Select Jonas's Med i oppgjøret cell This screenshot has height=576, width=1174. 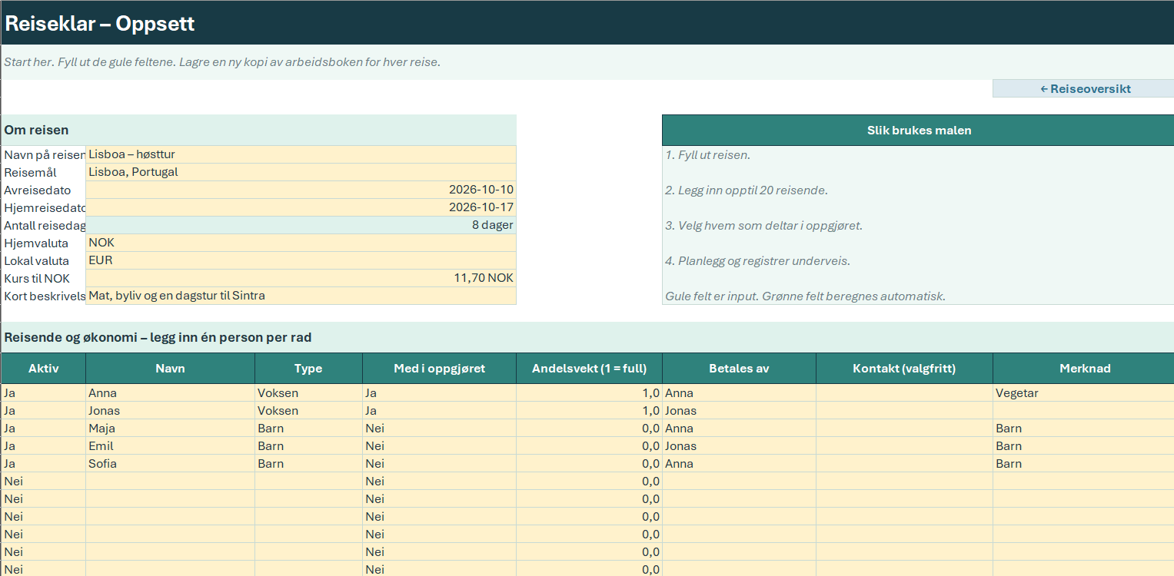[x=439, y=411]
